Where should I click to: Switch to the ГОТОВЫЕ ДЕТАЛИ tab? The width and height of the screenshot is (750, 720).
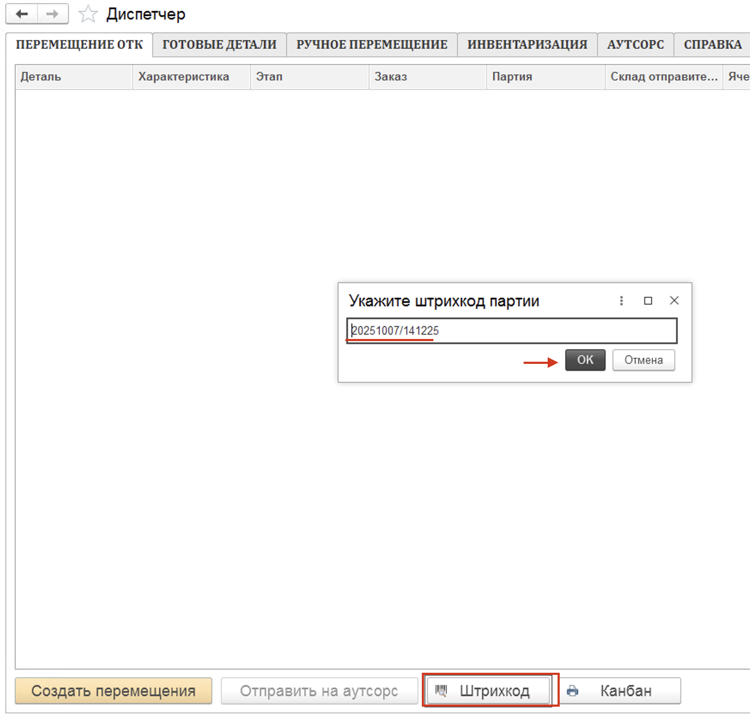coord(219,45)
